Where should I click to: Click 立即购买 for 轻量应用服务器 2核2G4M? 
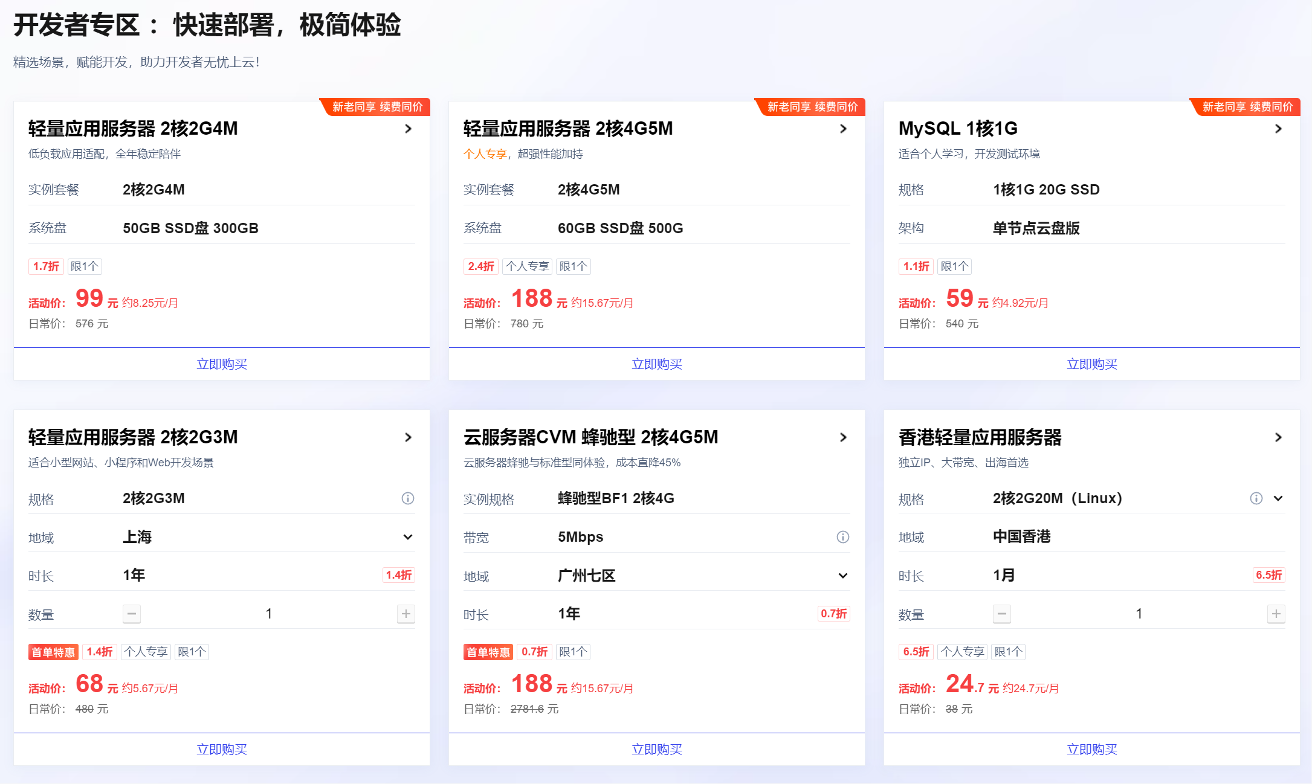(222, 364)
